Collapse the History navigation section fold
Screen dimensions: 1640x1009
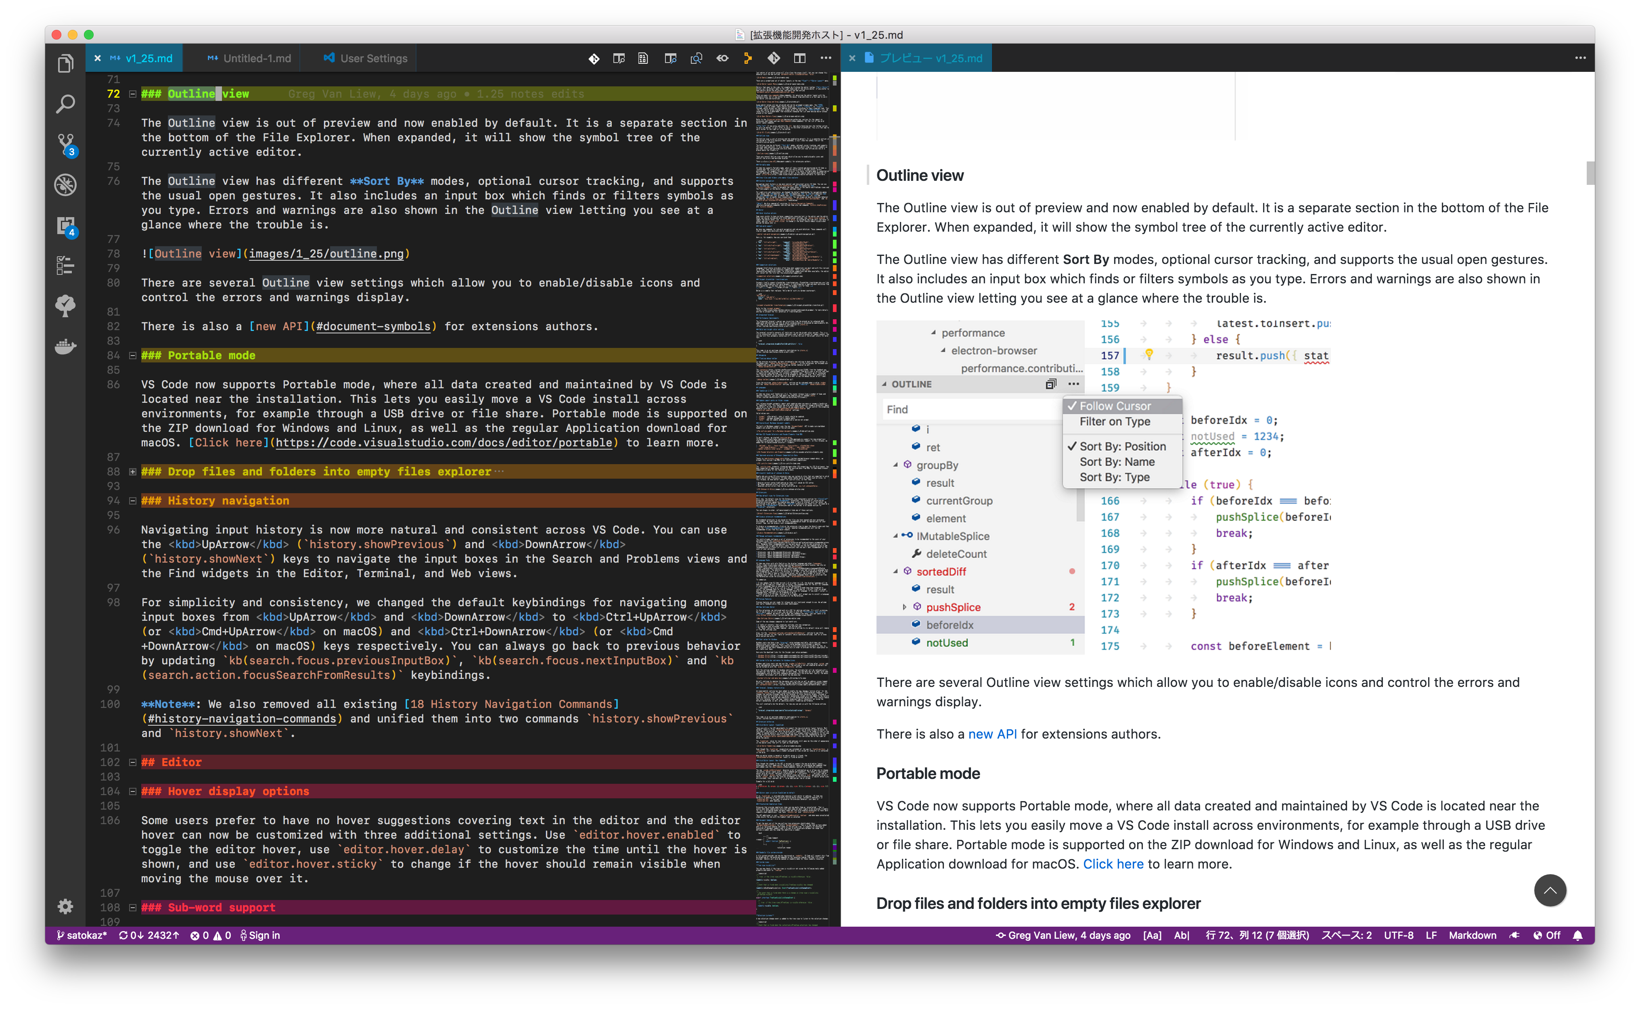pyautogui.click(x=133, y=501)
